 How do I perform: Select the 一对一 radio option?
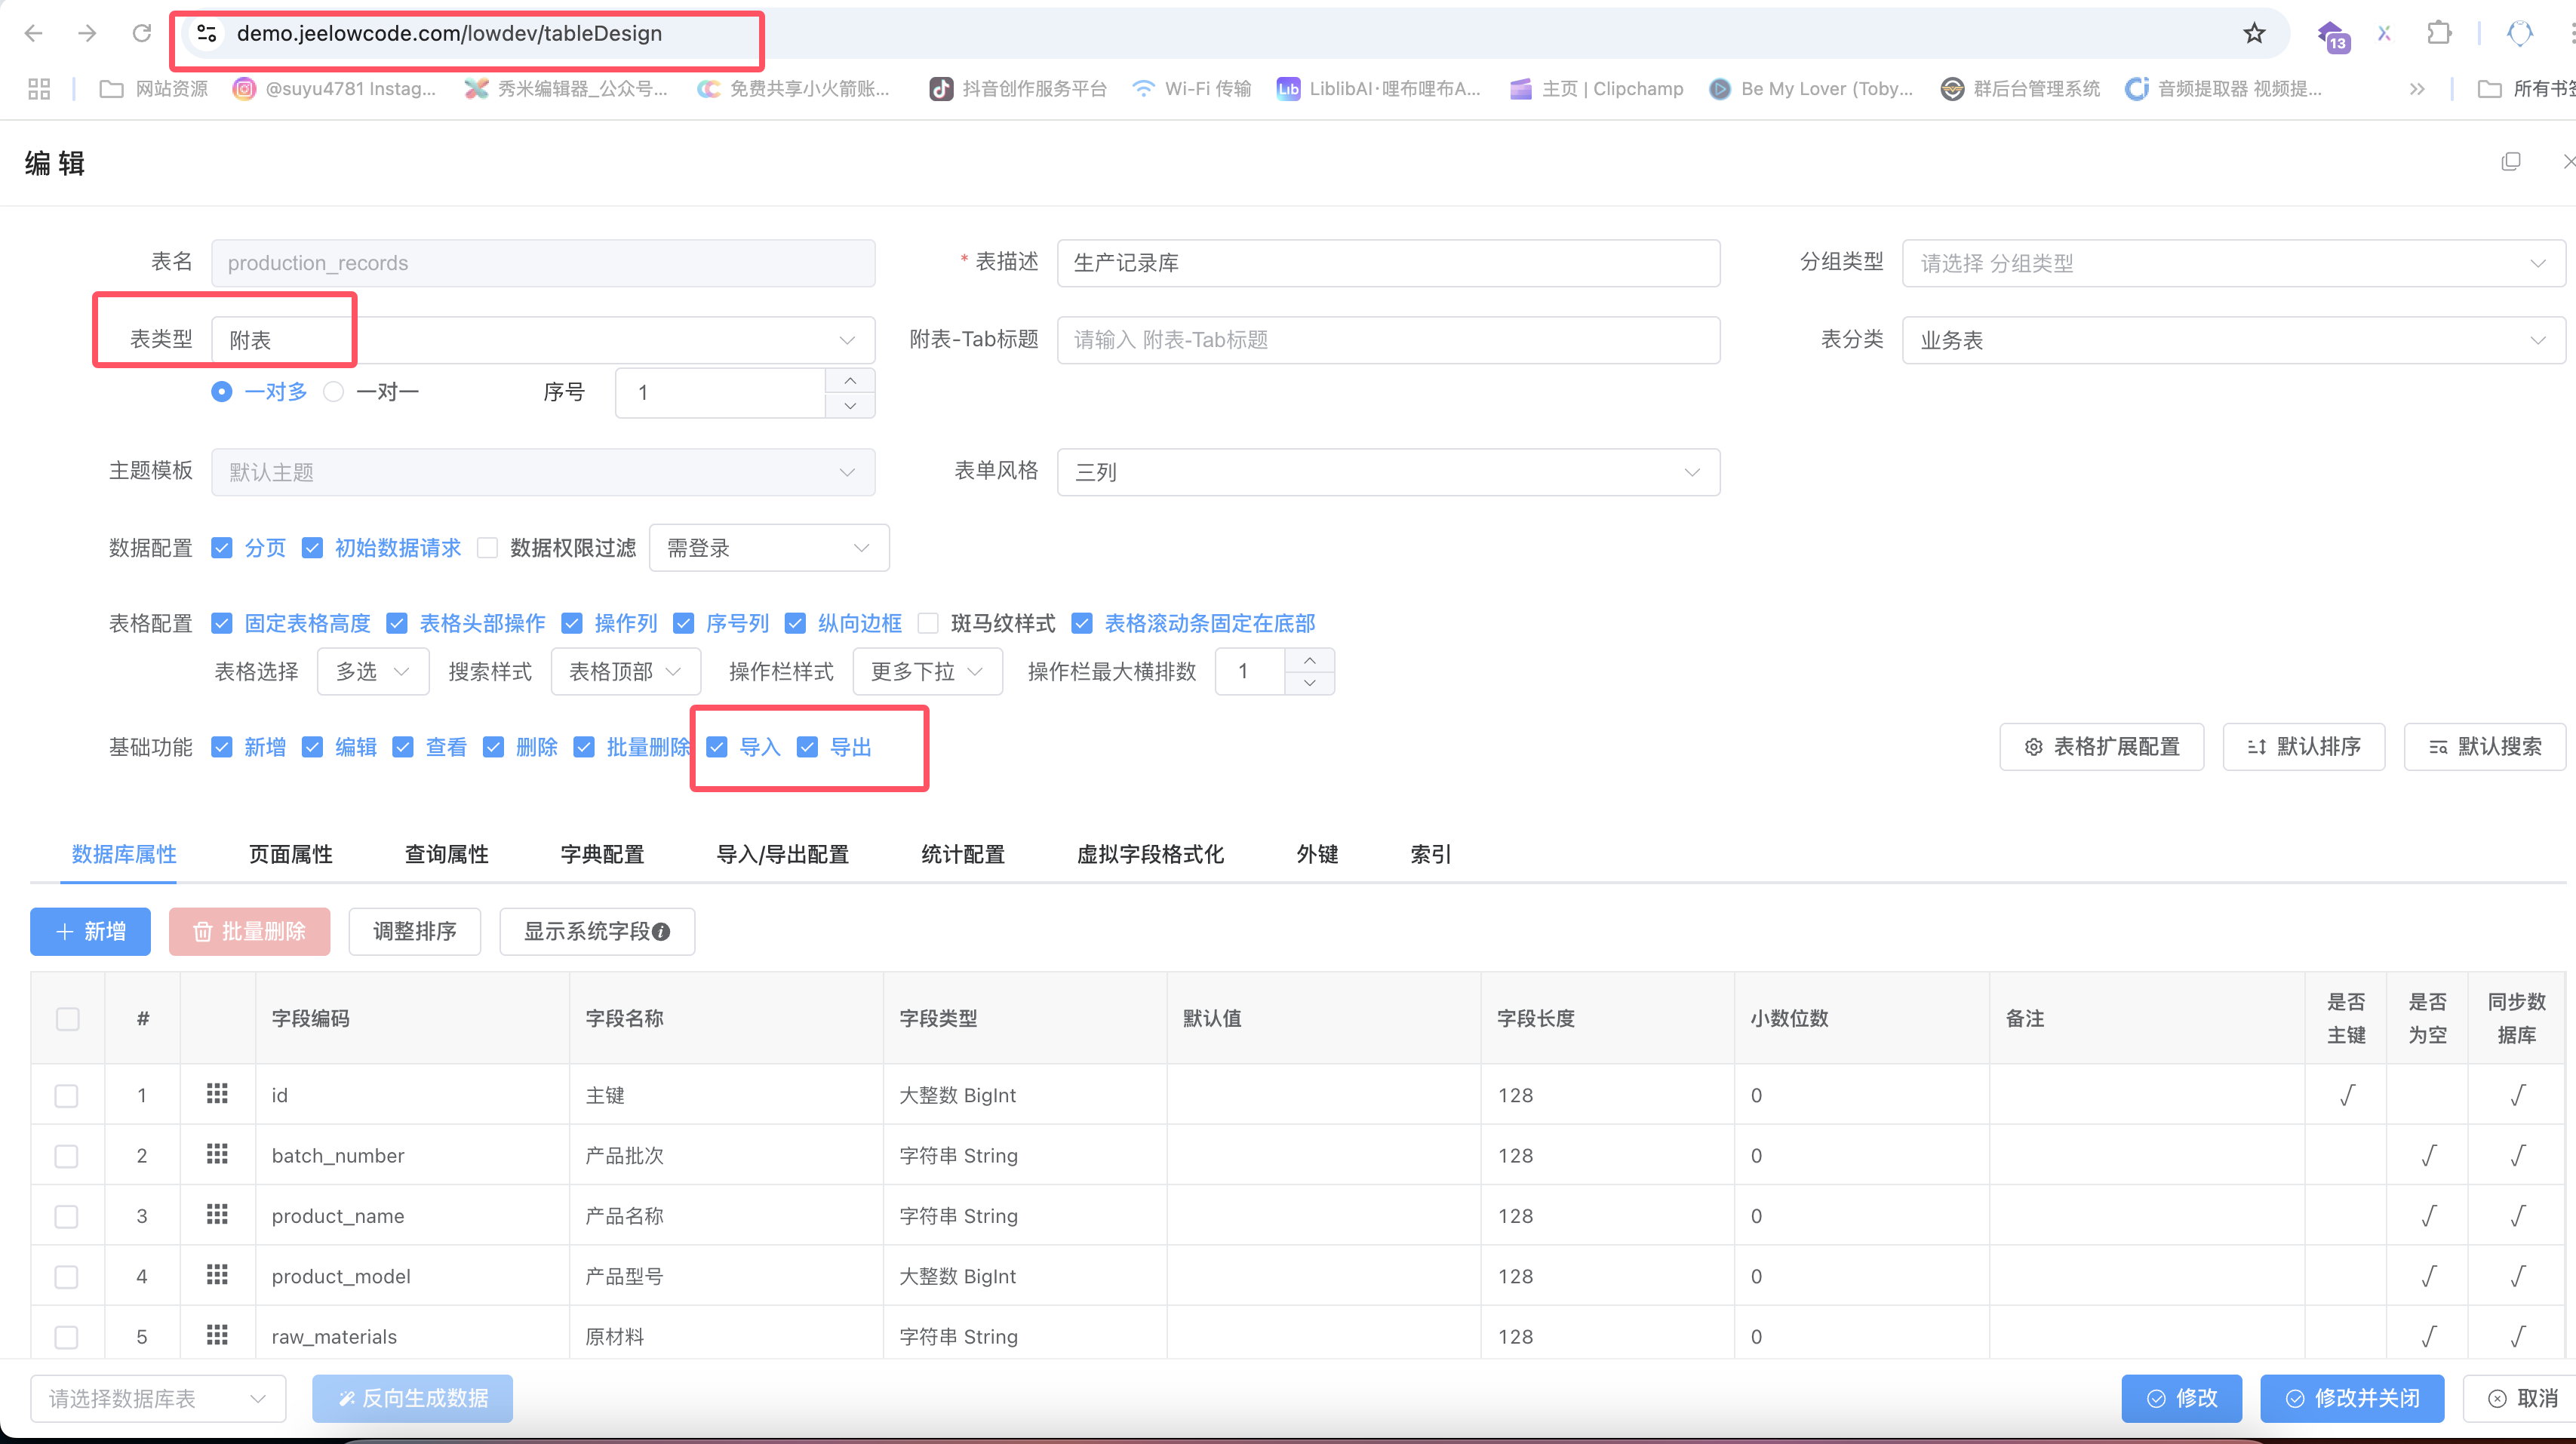[x=334, y=391]
